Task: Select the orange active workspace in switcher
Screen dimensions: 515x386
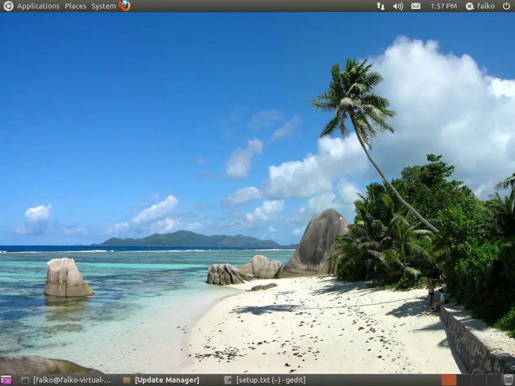Action: (449, 380)
